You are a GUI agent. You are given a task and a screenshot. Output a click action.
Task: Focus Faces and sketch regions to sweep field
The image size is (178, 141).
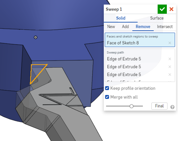tap(140, 40)
